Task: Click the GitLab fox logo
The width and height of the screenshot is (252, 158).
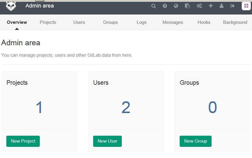Action: click(11, 6)
